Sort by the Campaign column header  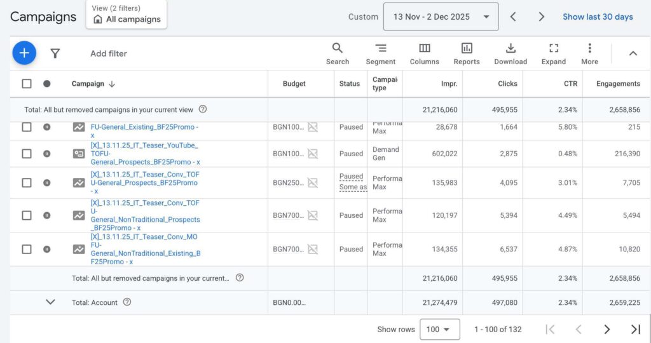coord(93,84)
